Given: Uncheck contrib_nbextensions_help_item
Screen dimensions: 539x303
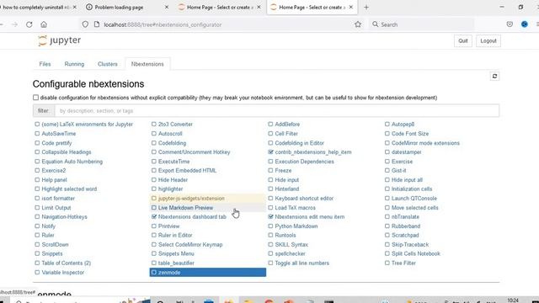Looking at the screenshot, I should coord(270,151).
